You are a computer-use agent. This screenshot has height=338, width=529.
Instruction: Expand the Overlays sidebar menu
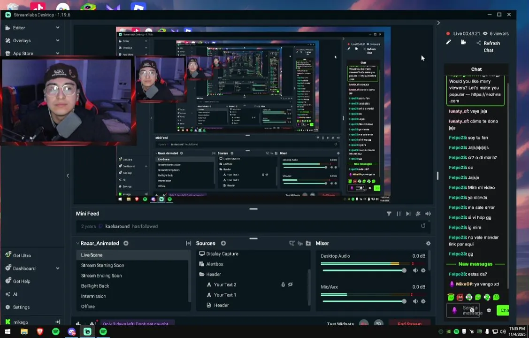click(x=57, y=40)
